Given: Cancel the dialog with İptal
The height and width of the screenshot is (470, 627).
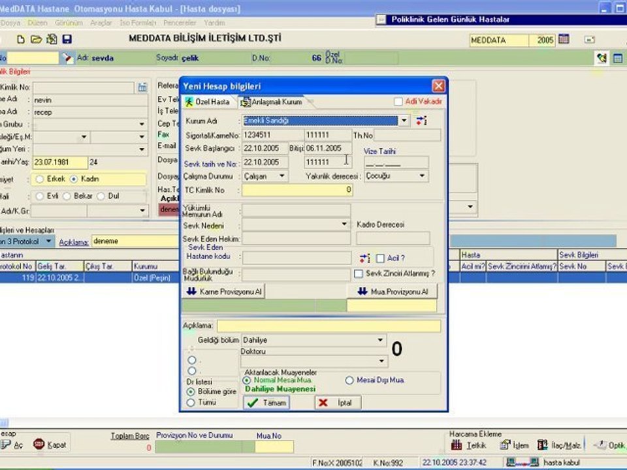Looking at the screenshot, I should click(338, 403).
